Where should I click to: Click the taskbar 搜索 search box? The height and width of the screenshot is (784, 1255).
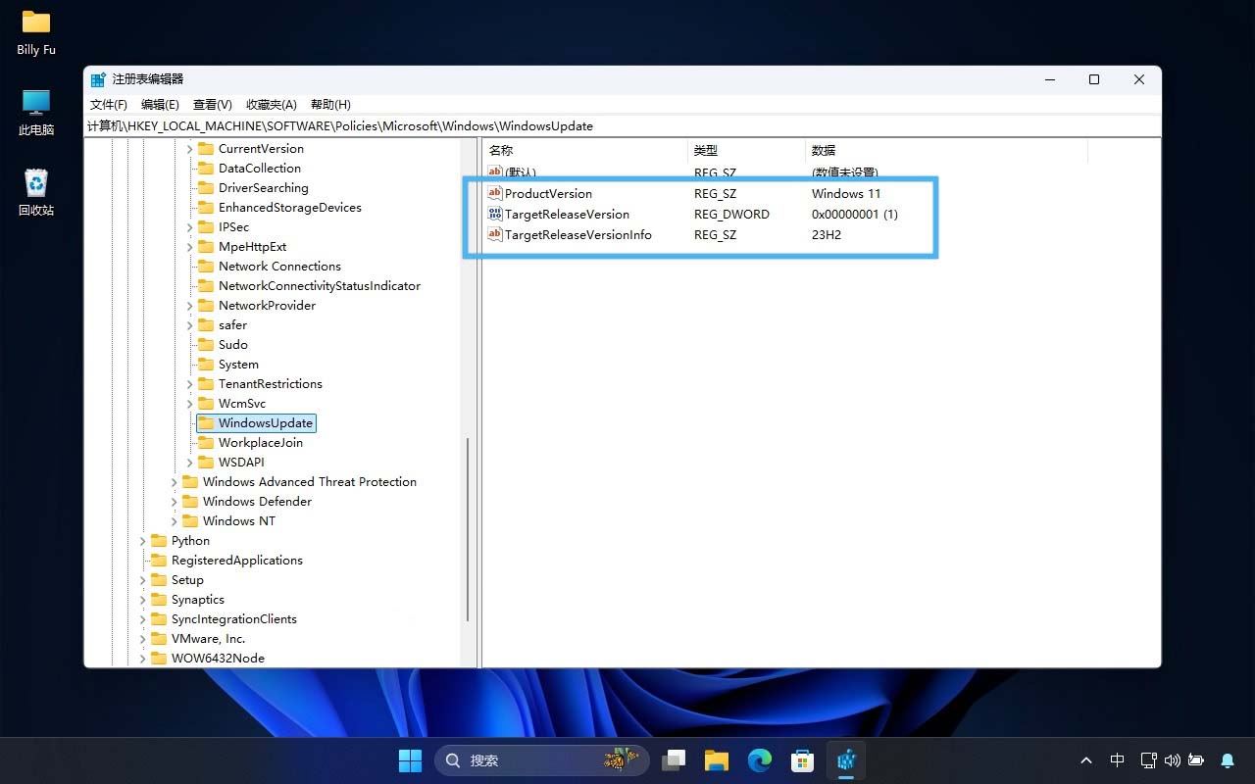(541, 759)
